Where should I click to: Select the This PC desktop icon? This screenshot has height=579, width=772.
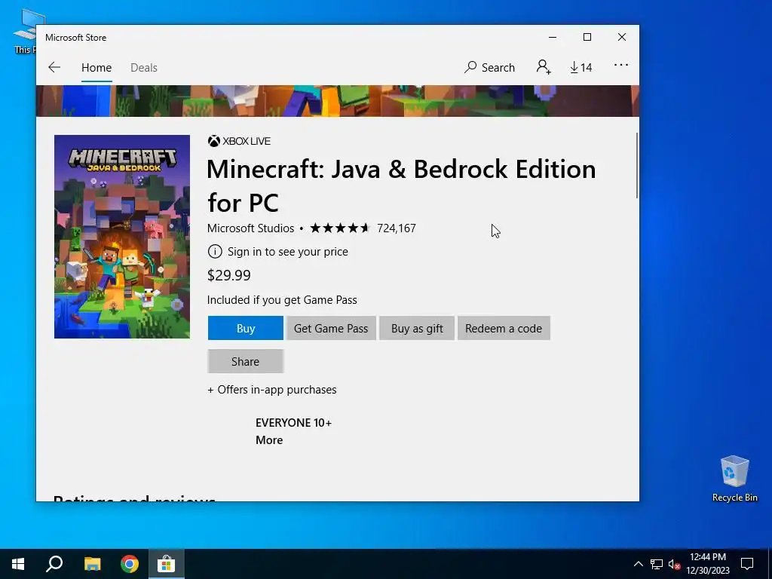(x=25, y=32)
